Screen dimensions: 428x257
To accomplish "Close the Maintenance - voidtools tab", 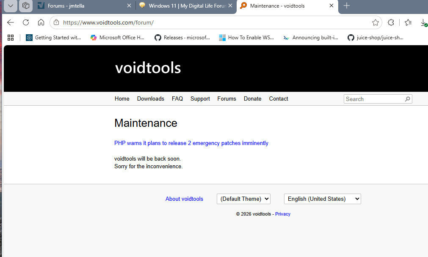I will click(x=331, y=6).
